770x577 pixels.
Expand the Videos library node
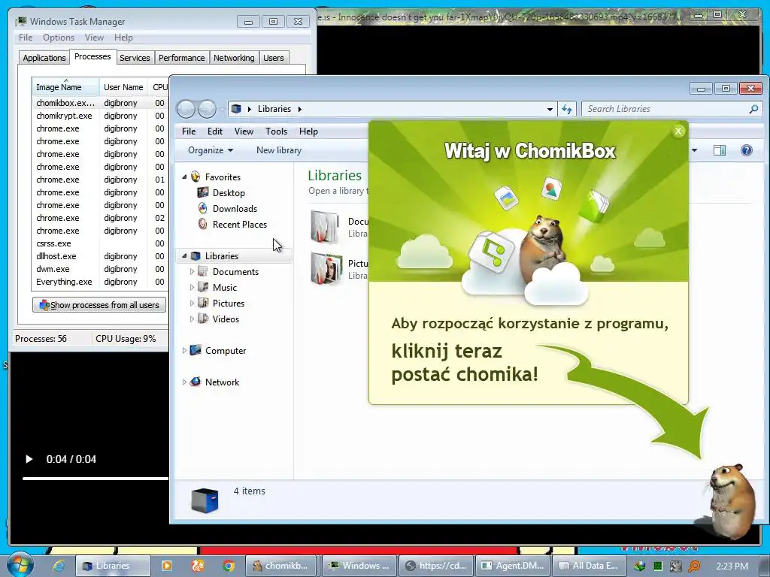pyautogui.click(x=192, y=319)
